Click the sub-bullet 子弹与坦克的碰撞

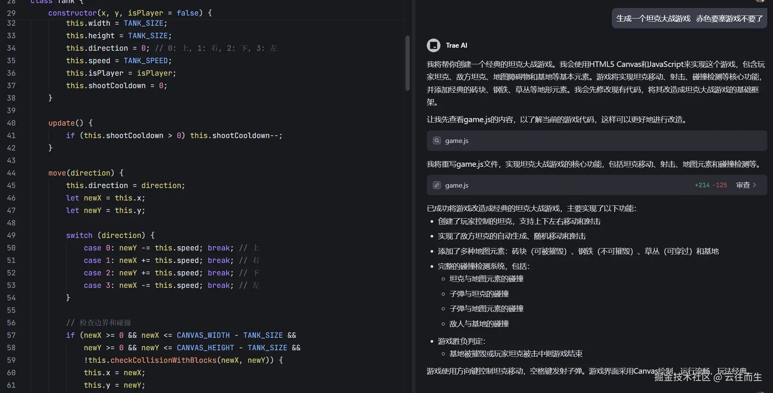tap(479, 294)
